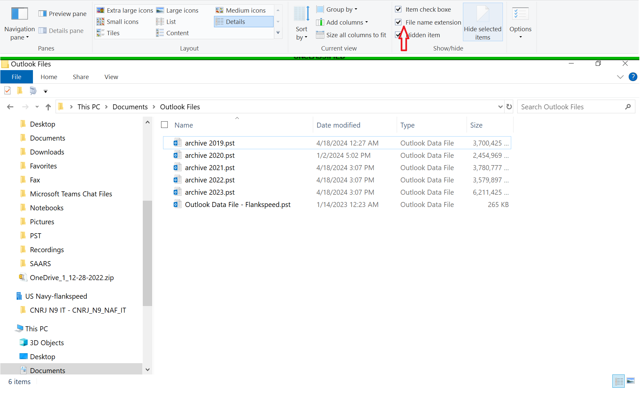The image size is (642, 415).
Task: Click Size all columns to fit
Action: click(x=351, y=35)
